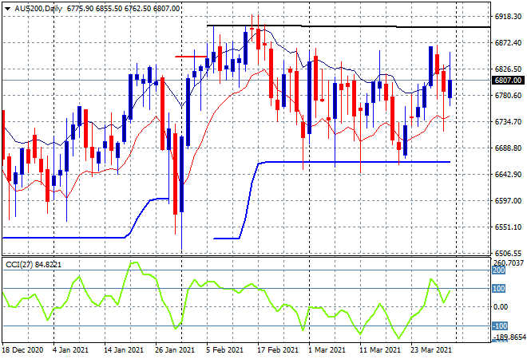Select the 6688.80 price axis label

[x=508, y=148]
